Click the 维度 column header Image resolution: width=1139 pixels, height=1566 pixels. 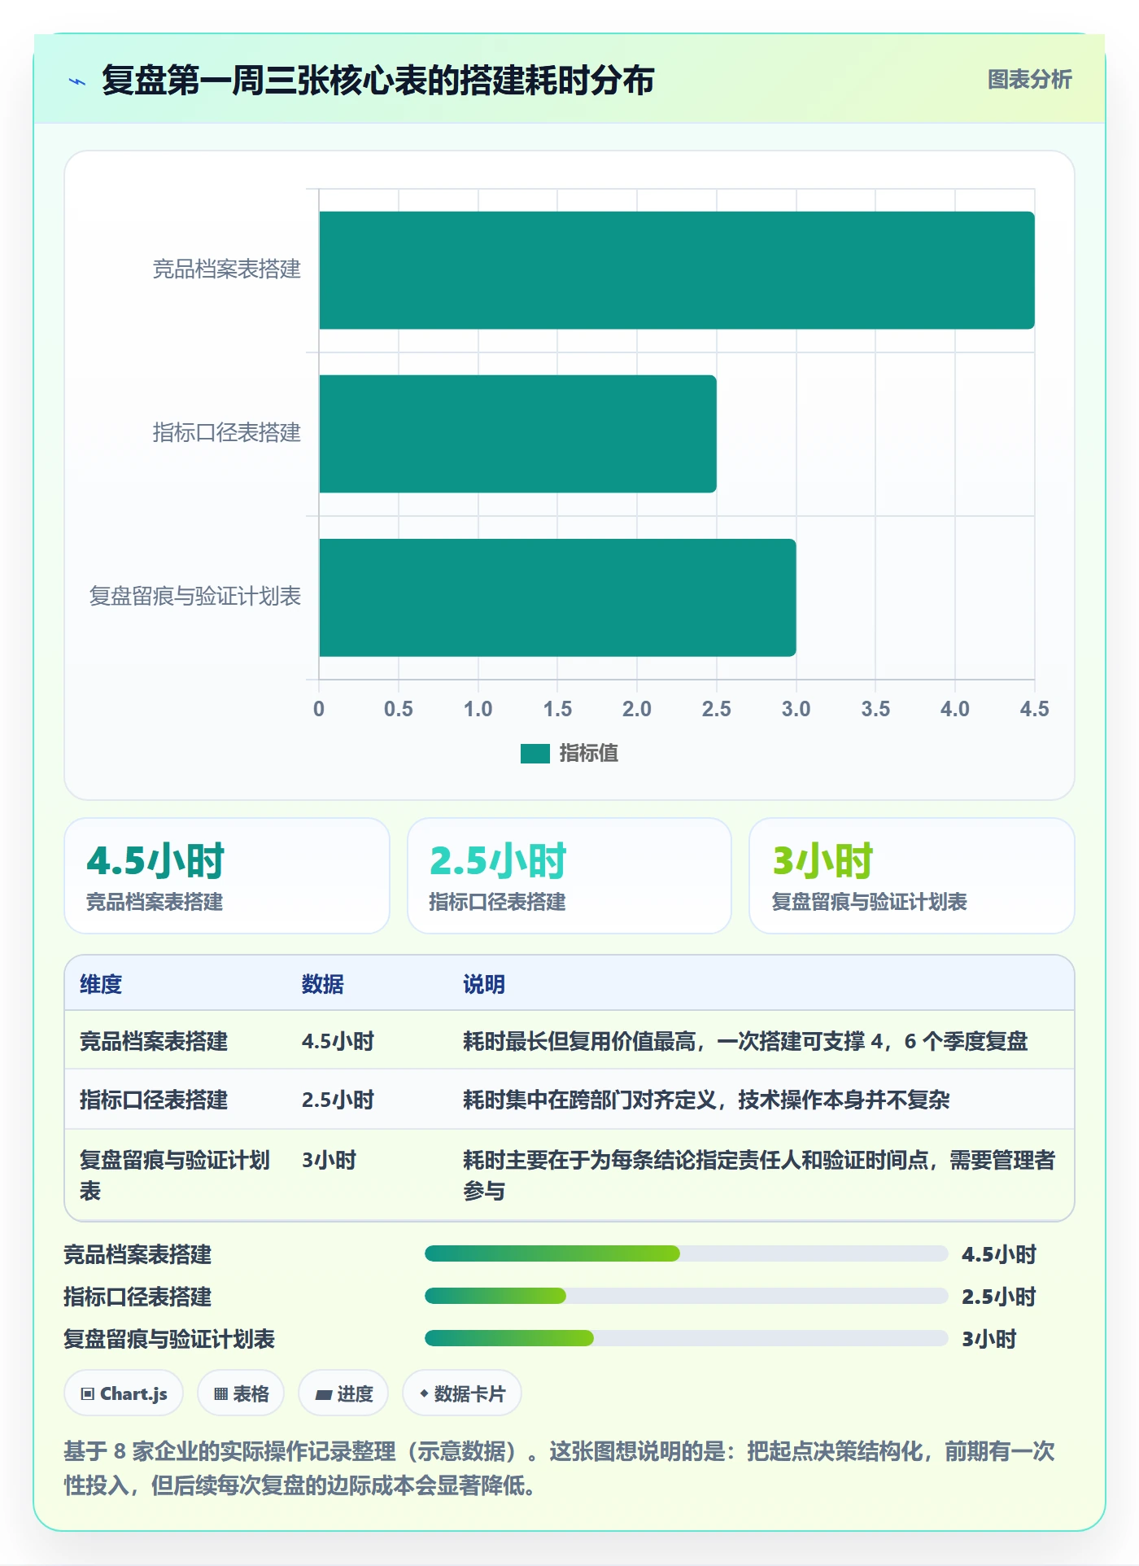click(101, 984)
